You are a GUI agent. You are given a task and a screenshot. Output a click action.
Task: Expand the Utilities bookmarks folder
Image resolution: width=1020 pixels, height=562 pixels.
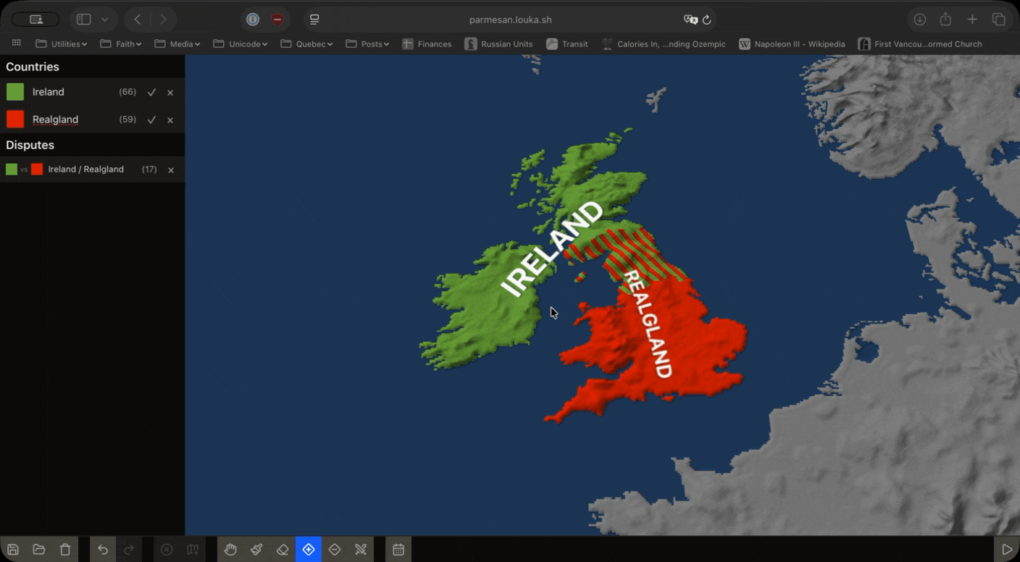[x=62, y=44]
